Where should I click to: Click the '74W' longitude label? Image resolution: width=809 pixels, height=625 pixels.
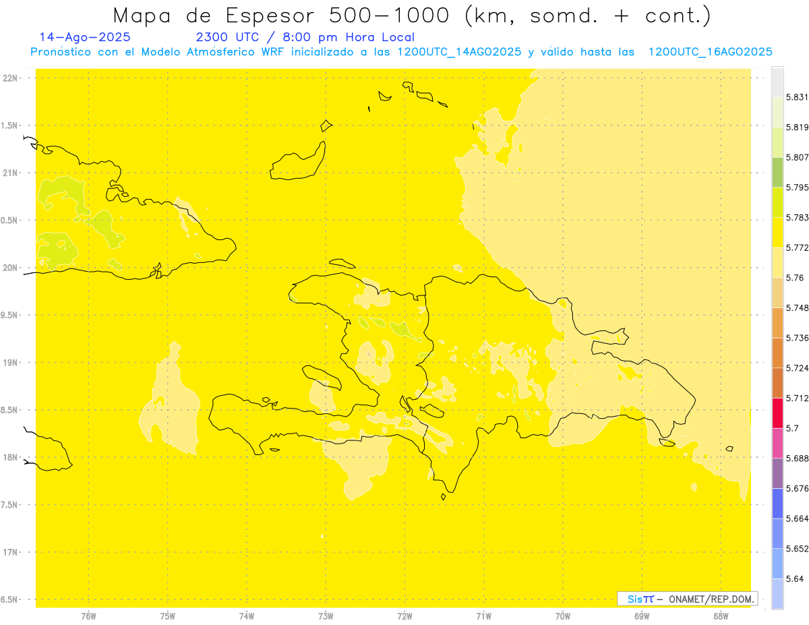(x=247, y=616)
